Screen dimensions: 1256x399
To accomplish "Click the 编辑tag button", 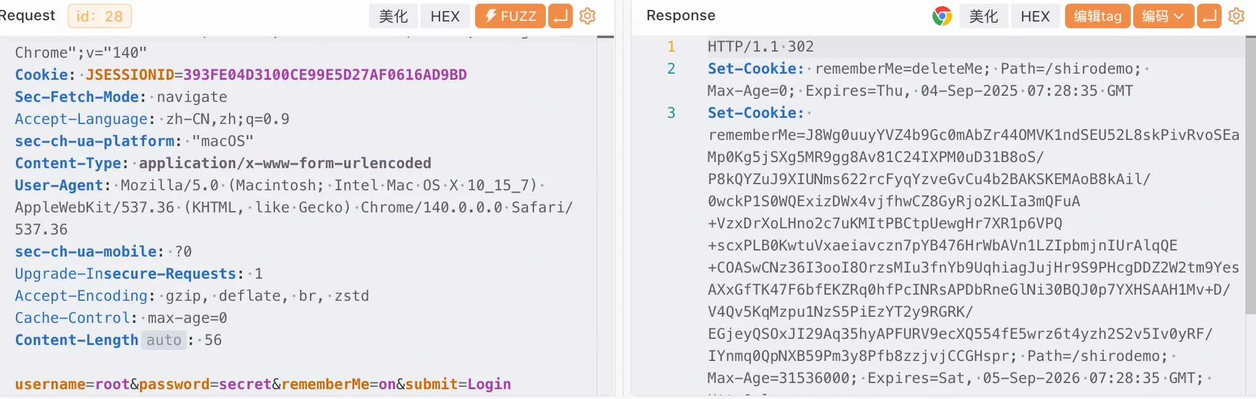I will point(1098,16).
